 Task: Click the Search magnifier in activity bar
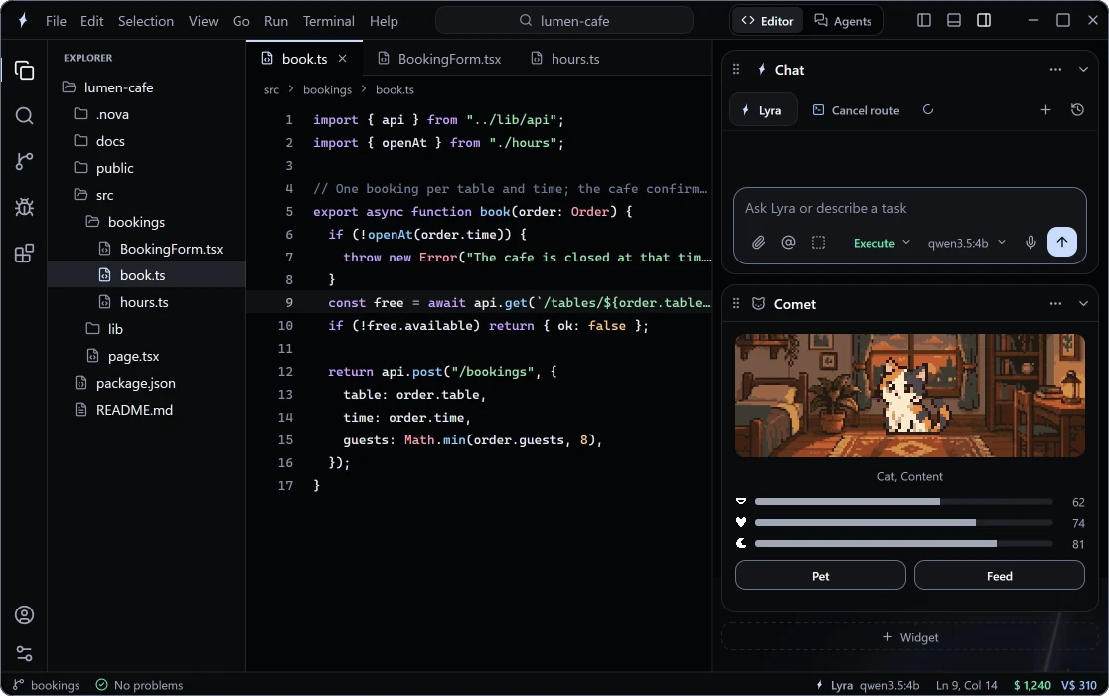(x=24, y=116)
